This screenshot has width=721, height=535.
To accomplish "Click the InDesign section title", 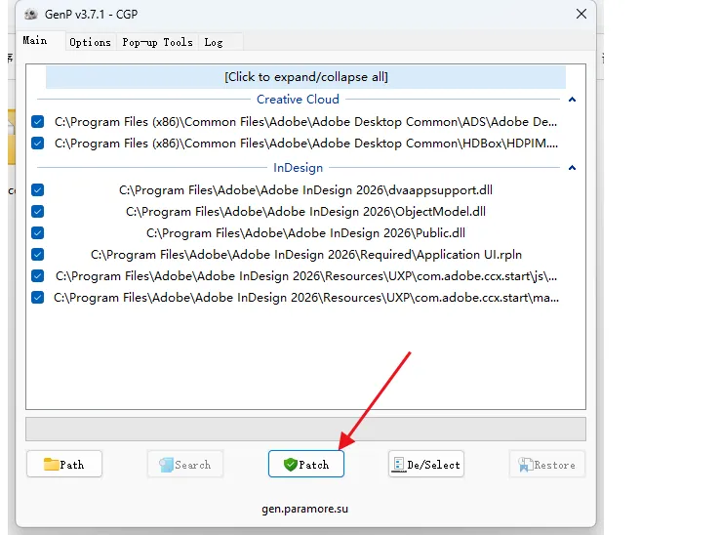I will click(x=298, y=168).
